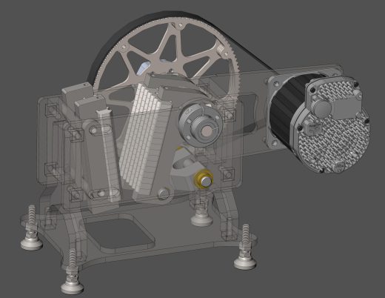Select the leveling foot on the motor side
Screen dimensions: 385x298
[245, 247]
